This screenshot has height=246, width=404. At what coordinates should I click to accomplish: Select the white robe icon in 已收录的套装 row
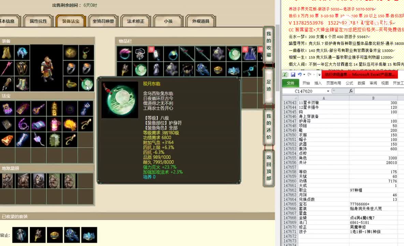pyautogui.click(x=20, y=235)
